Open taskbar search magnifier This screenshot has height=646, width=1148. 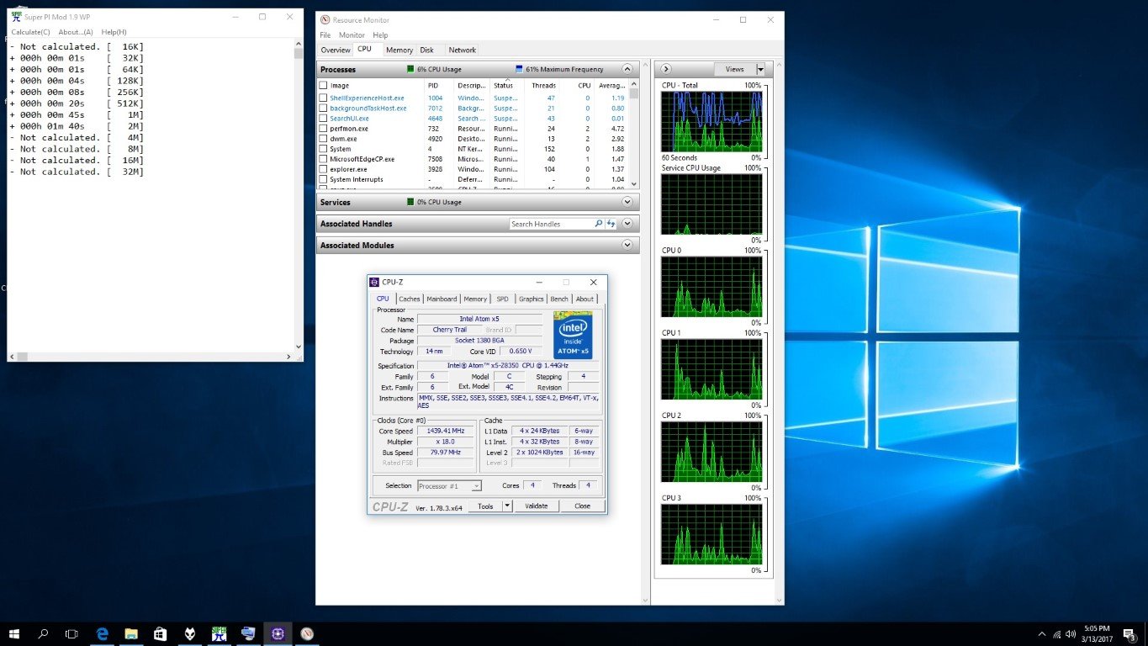tap(44, 633)
